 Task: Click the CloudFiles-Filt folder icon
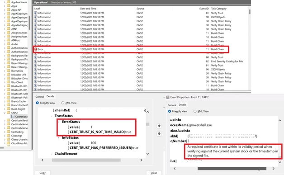click(8, 143)
